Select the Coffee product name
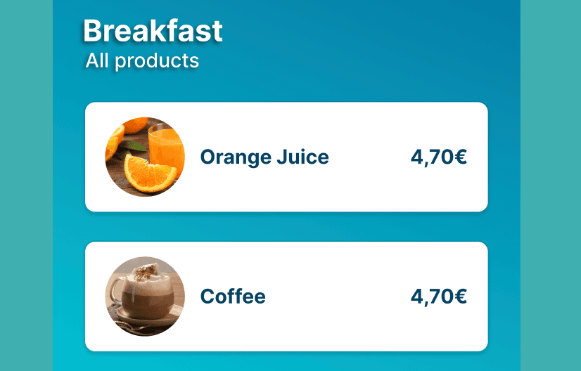The image size is (581, 371). pyautogui.click(x=233, y=297)
